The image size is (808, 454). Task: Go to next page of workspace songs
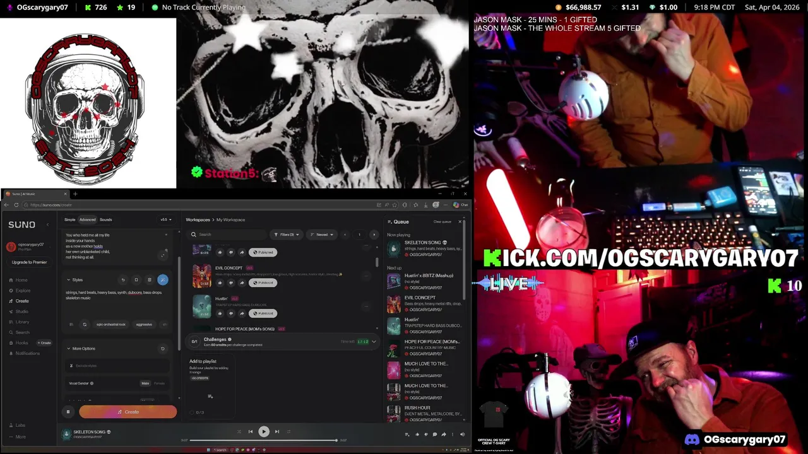[373, 235]
